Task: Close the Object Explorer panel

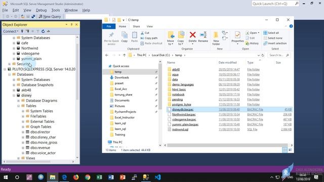Action: pyautogui.click(x=76, y=25)
